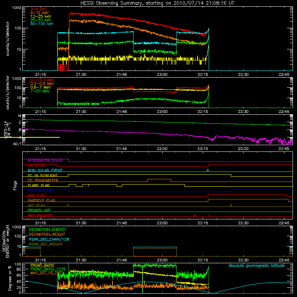Click the 1000 y-axis label of top plot
This screenshot has height=297, width=297.
tap(16, 8)
